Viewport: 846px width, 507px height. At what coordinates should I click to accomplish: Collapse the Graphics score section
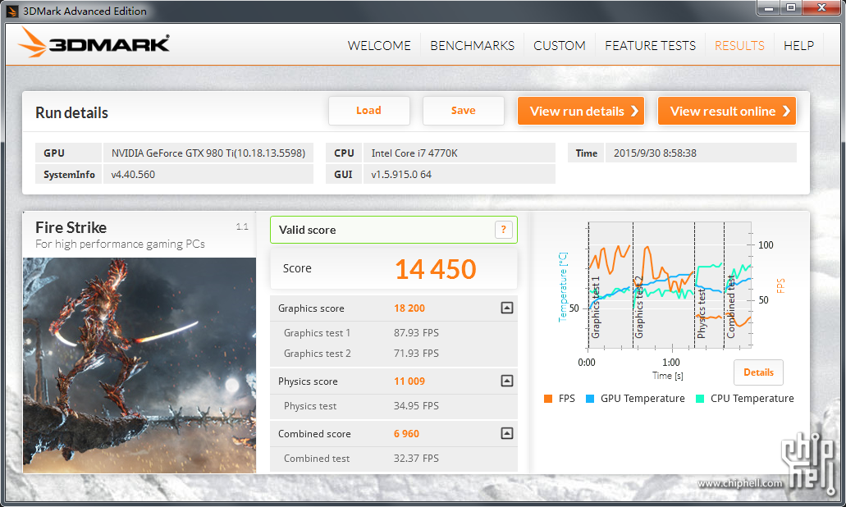[x=506, y=308]
